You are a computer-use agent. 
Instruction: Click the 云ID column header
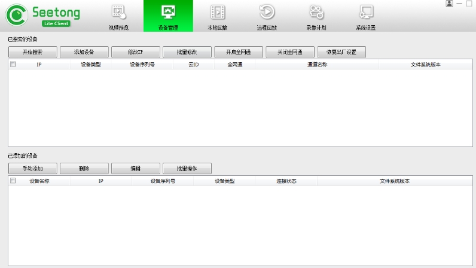coord(194,65)
